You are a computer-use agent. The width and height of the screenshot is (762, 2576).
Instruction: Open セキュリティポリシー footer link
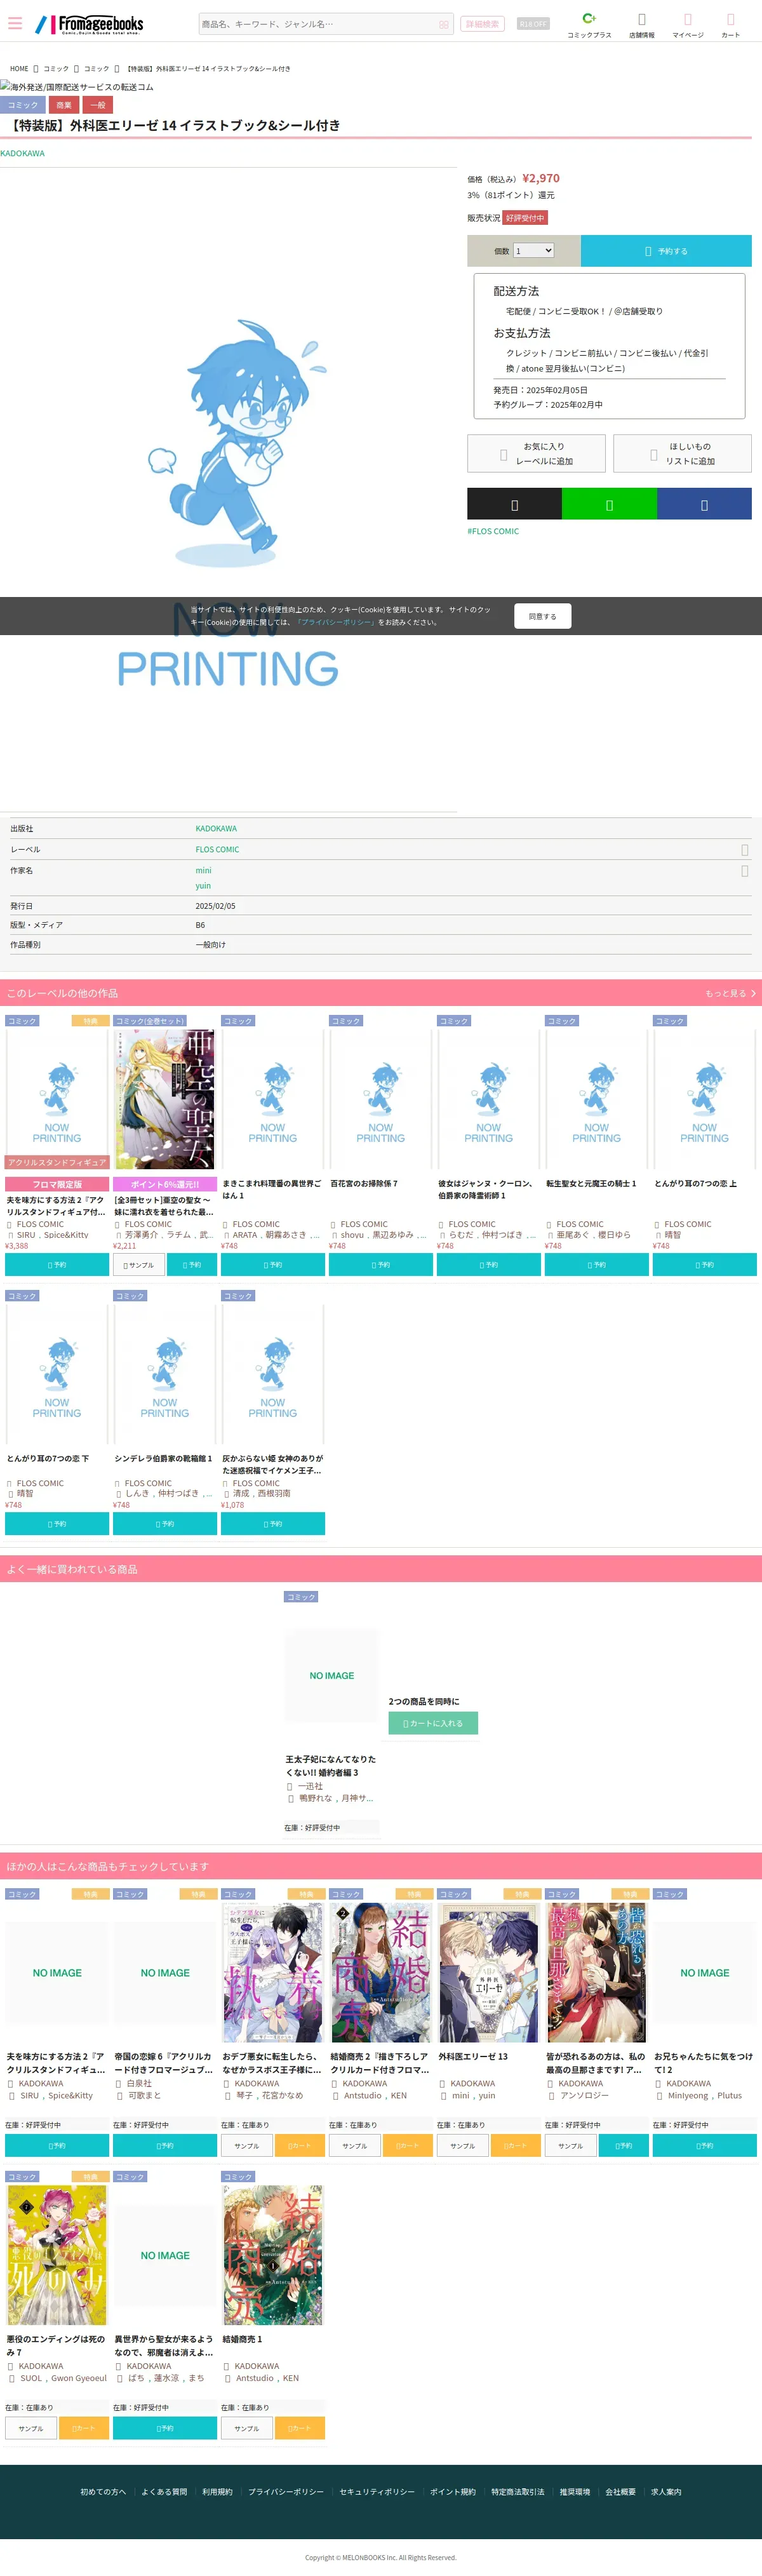377,2492
